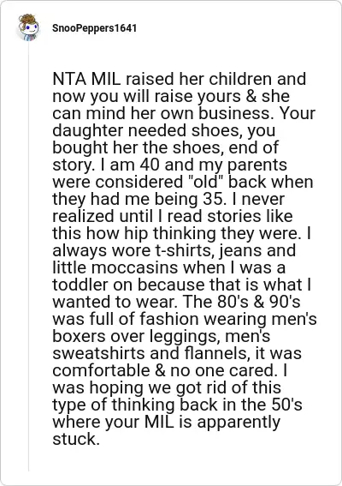The width and height of the screenshot is (342, 486).
Task: Click the SnooPeppers1641 Snoo avatar
Action: (28, 27)
